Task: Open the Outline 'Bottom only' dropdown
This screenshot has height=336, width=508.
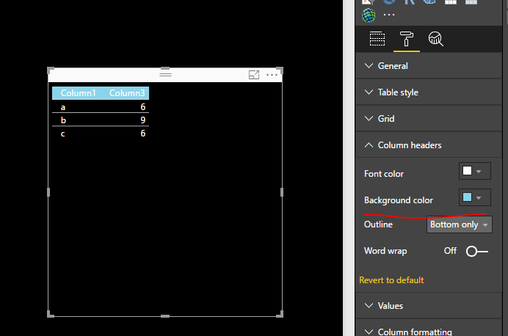Action: tap(460, 224)
